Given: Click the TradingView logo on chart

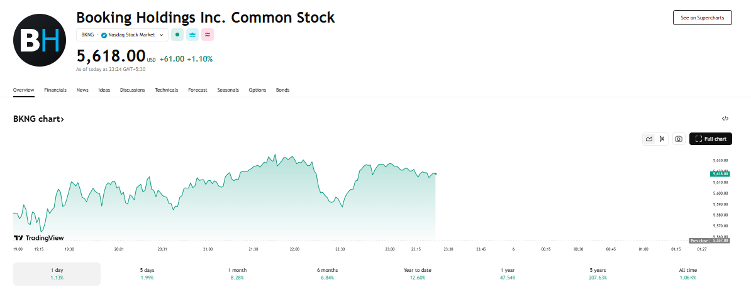Looking at the screenshot, I should [38, 238].
